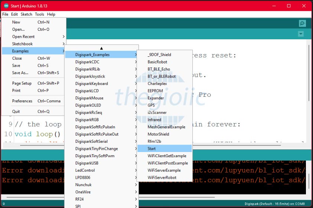Expand DigisparkRcSeq examples

pyautogui.click(x=101, y=112)
